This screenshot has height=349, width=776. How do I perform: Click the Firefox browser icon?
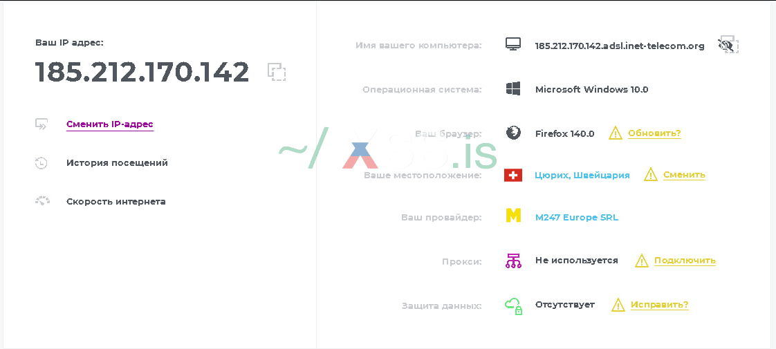tap(513, 133)
